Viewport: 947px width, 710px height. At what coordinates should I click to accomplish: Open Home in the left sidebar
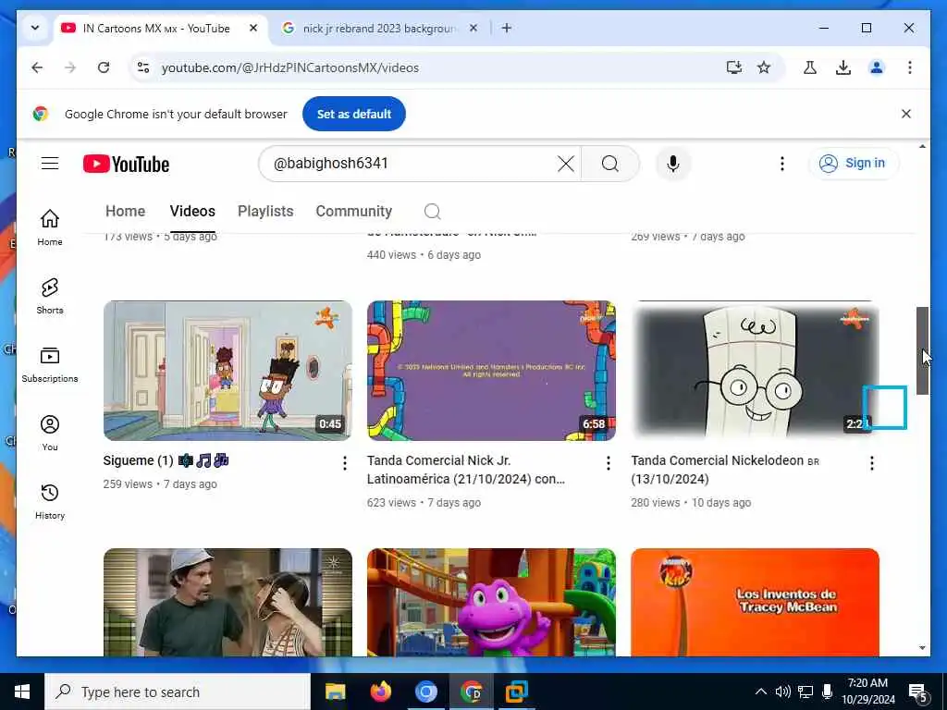click(50, 227)
